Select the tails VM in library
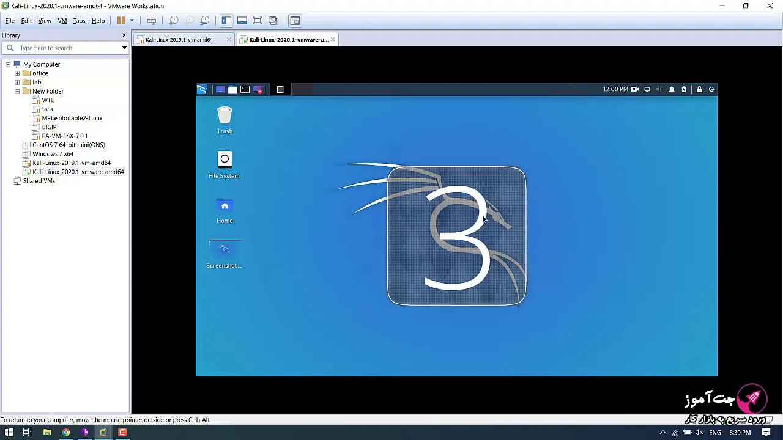Image resolution: width=783 pixels, height=440 pixels. (47, 109)
